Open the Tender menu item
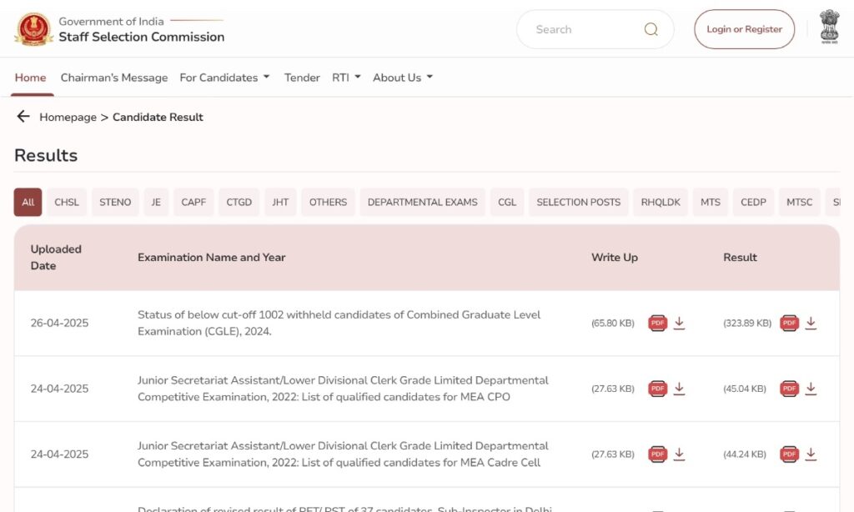 (x=302, y=78)
